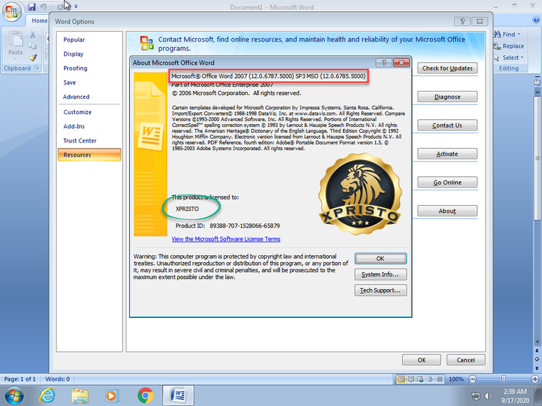Switch to Outline view icon
The width and height of the screenshot is (542, 406).
[430, 379]
